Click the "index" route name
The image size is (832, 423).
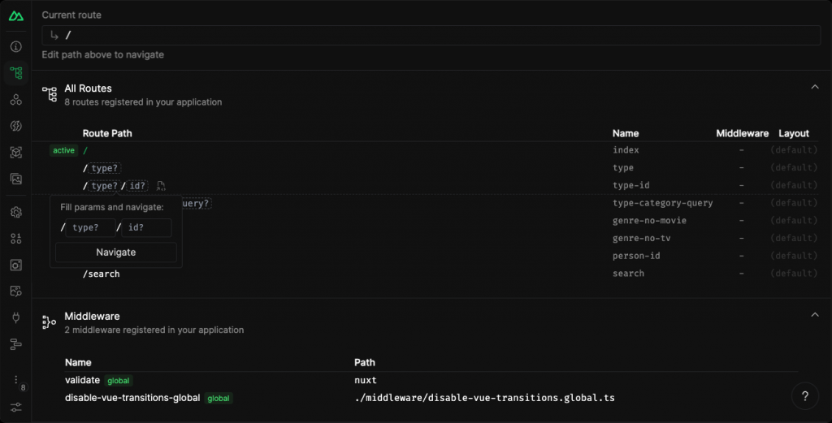point(626,150)
